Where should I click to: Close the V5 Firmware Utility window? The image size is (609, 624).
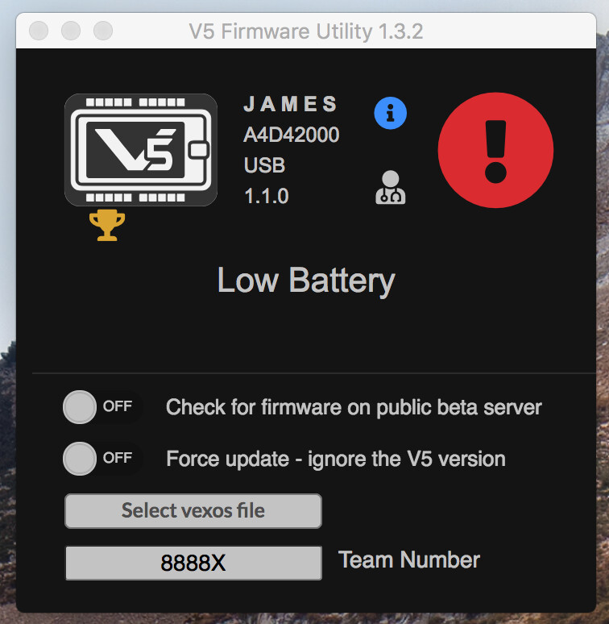click(x=39, y=31)
